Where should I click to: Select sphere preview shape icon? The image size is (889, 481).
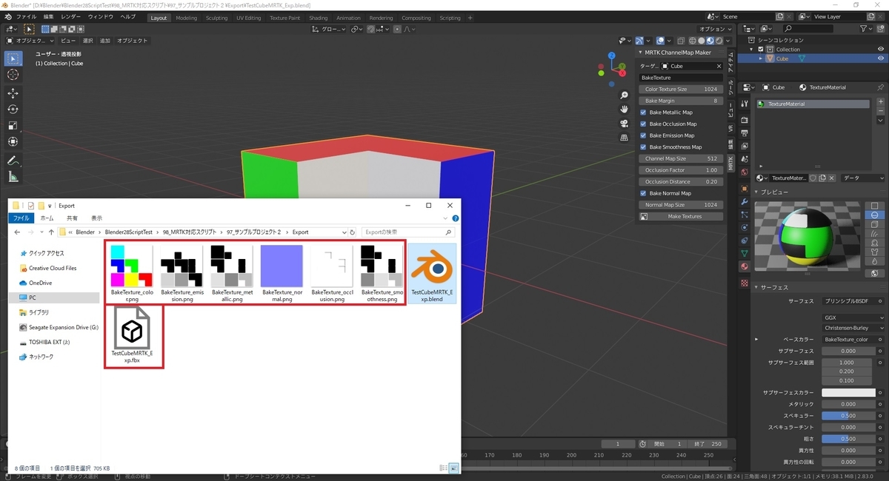coord(875,215)
